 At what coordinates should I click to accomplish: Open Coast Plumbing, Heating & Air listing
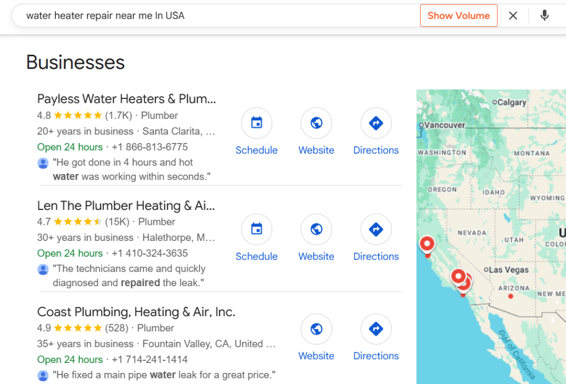(x=136, y=312)
